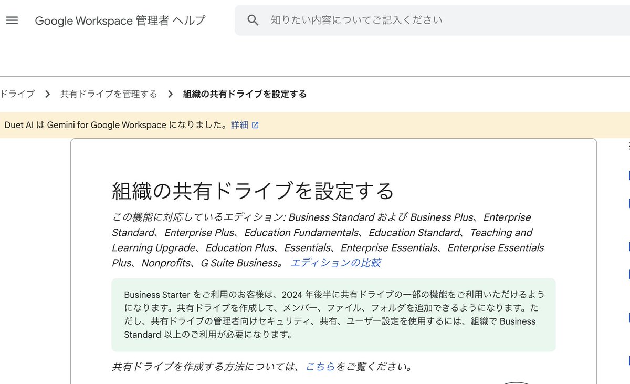Open エディションの比較 link
This screenshot has width=630, height=384.
coord(336,263)
